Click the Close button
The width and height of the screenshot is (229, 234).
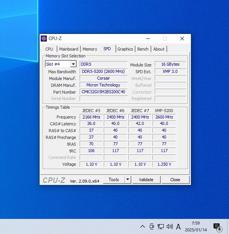click(x=175, y=180)
